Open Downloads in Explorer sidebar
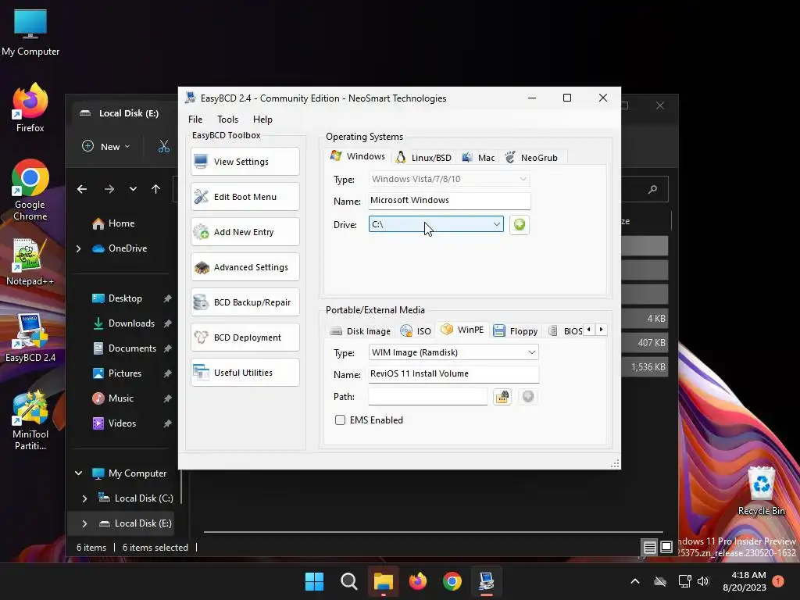This screenshot has width=800, height=600. [123, 323]
